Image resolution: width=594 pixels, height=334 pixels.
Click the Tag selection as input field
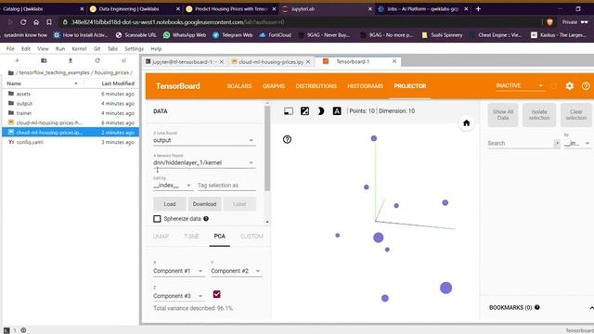click(x=226, y=186)
